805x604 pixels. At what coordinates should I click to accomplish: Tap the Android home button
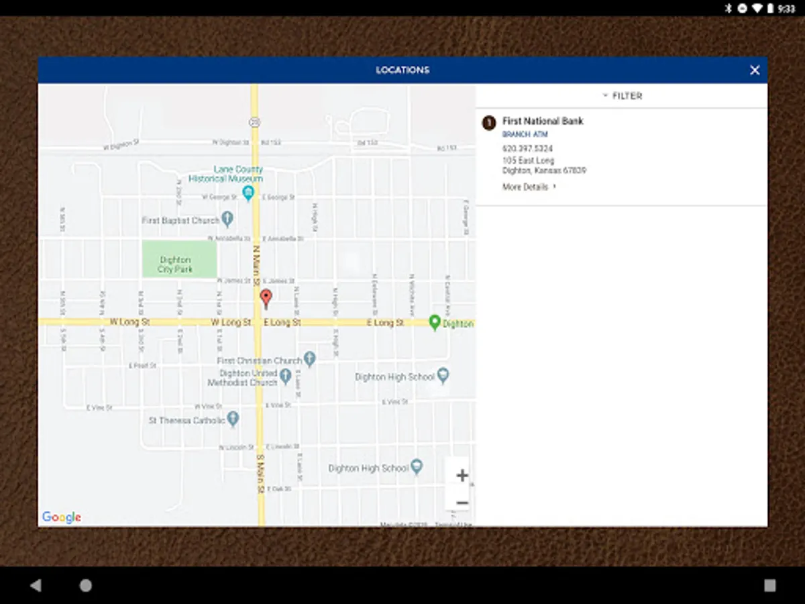[86, 586]
